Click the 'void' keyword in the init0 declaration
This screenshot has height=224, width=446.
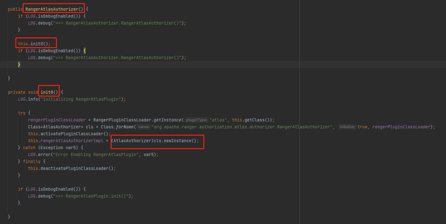pos(33,92)
